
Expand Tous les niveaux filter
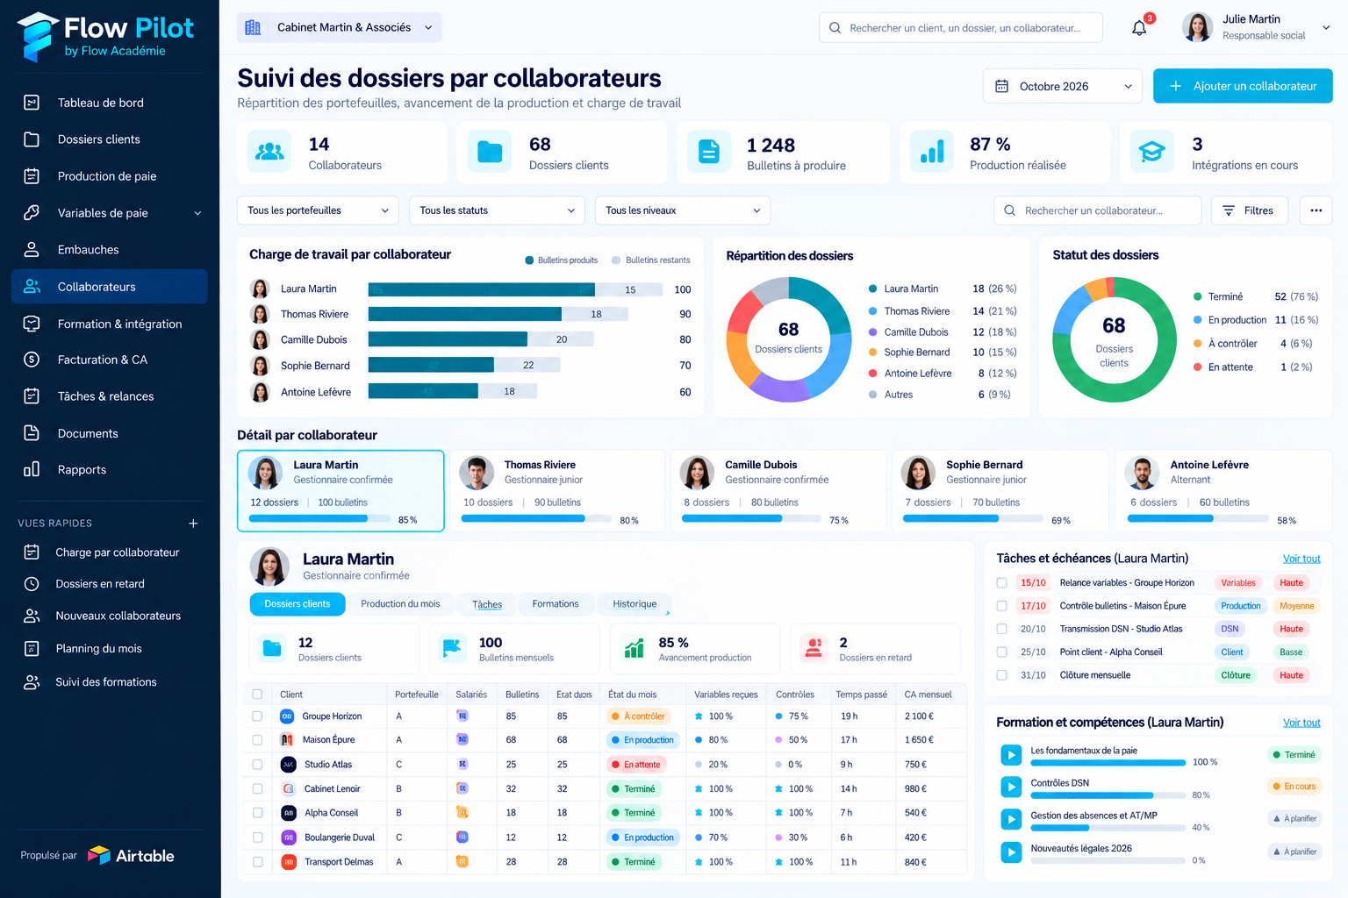point(683,210)
